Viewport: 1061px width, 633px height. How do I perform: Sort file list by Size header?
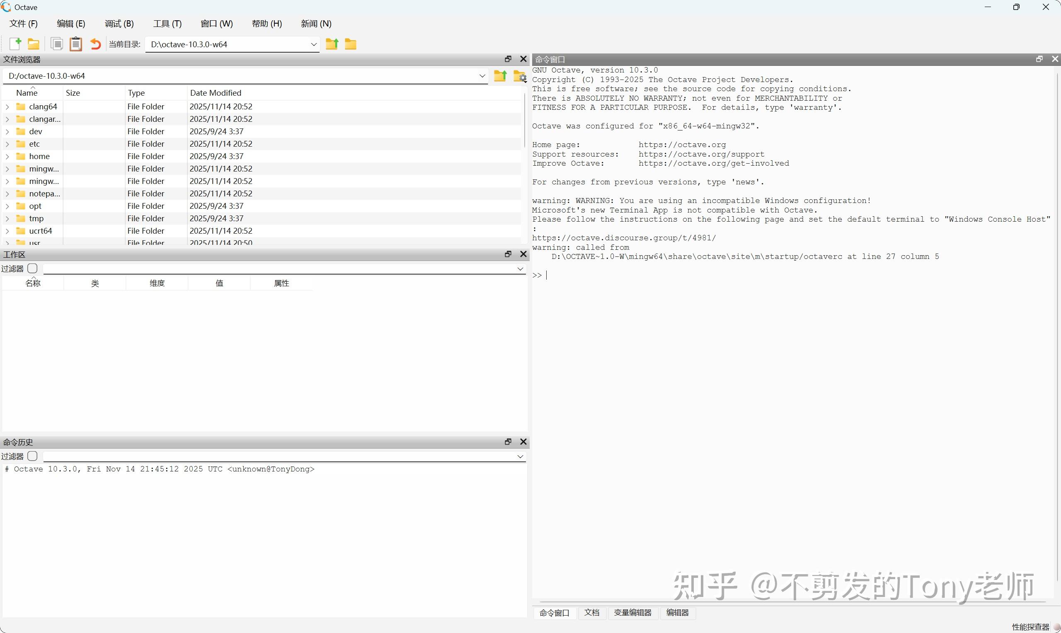(94, 93)
